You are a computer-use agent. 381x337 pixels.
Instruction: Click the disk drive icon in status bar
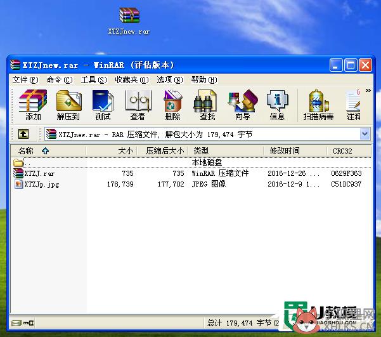tap(16, 323)
